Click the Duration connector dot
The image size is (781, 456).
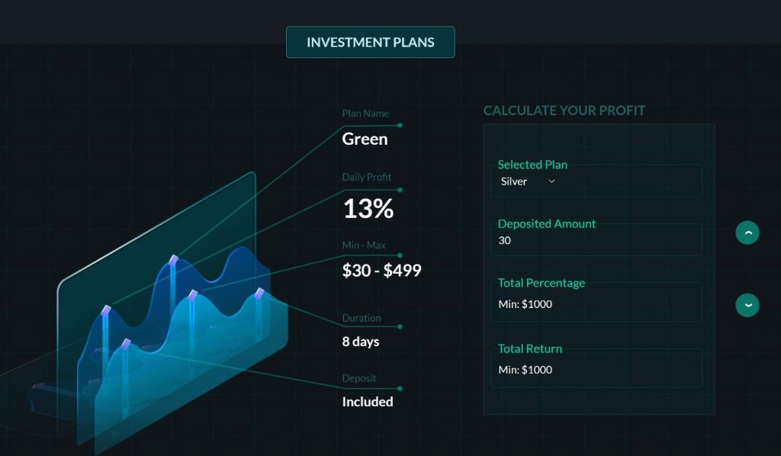click(x=400, y=327)
